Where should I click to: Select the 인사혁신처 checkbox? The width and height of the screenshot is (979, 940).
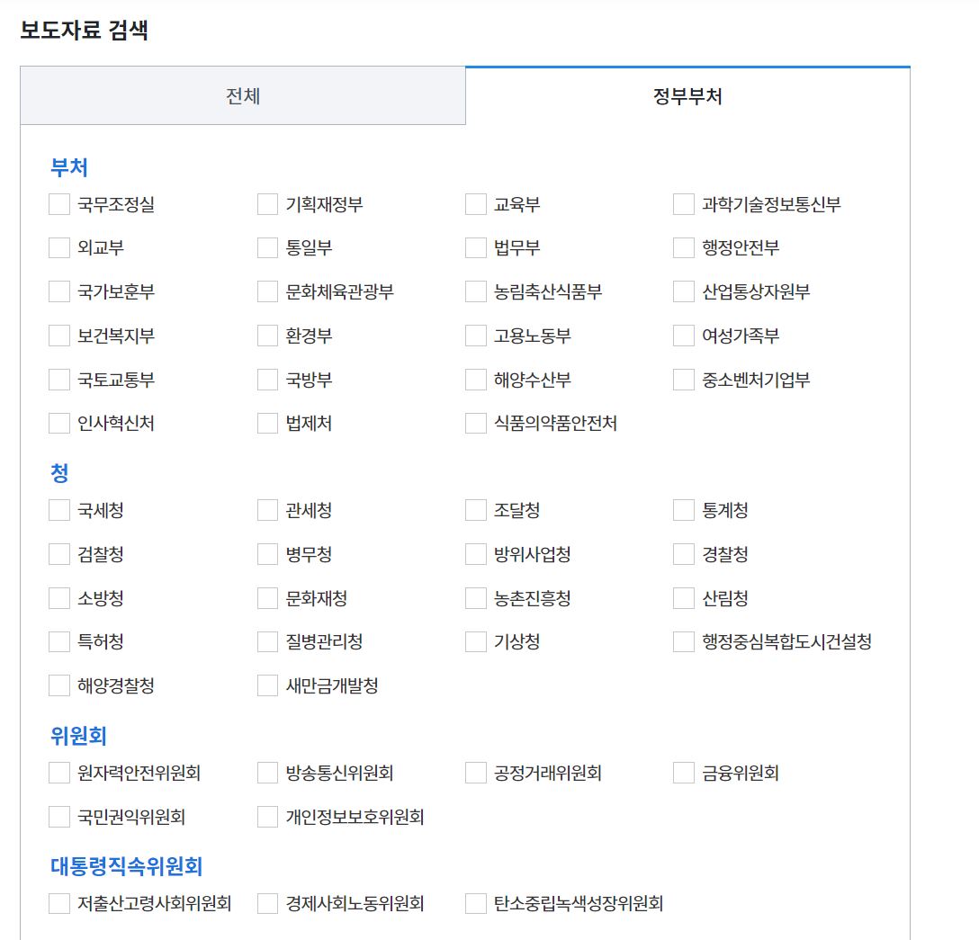click(x=59, y=423)
